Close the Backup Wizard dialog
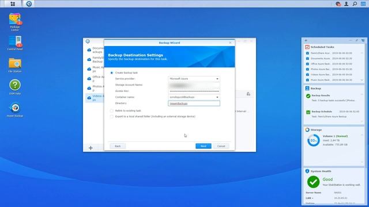The height and width of the screenshot is (207, 369). (x=230, y=43)
